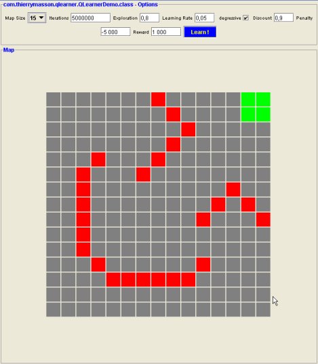Focus the Iterations input field
Viewport: 318px width, 364px height.
coord(90,18)
